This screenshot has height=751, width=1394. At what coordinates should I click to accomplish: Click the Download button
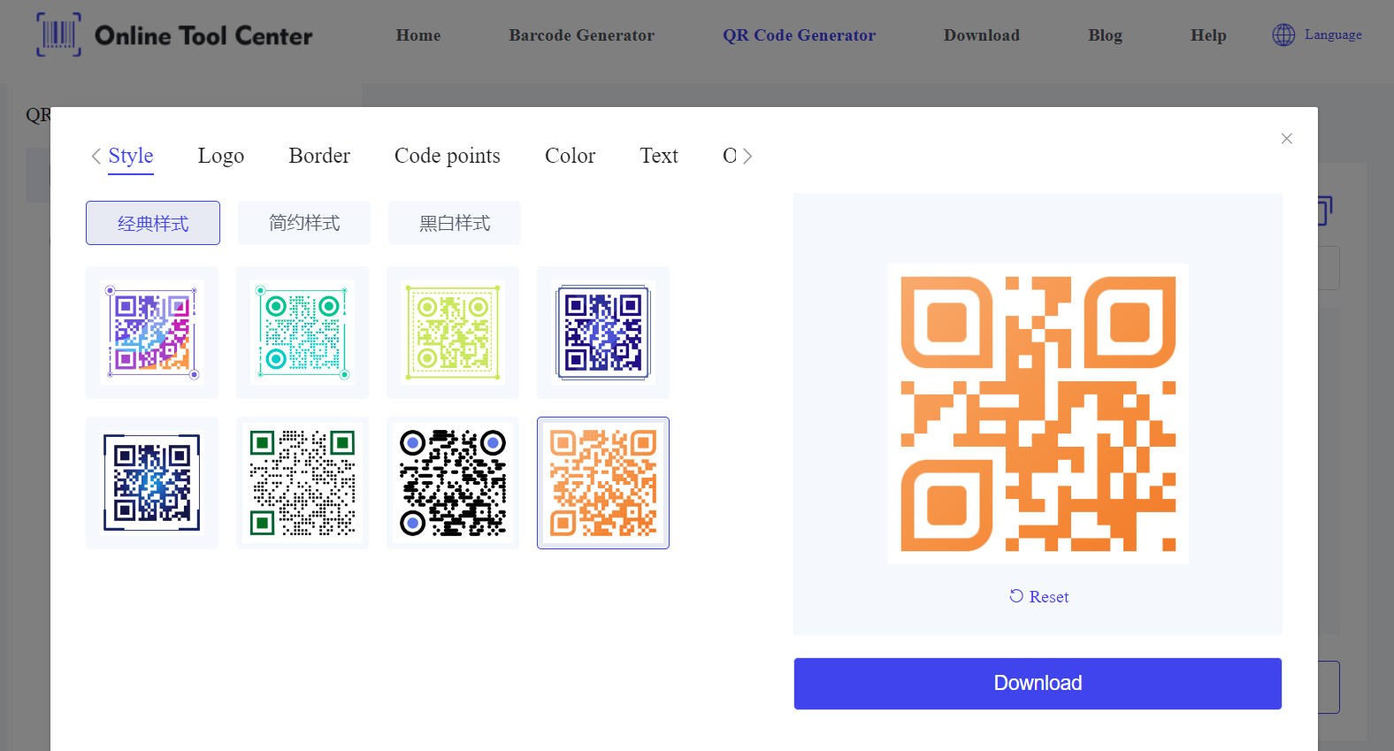(x=1038, y=684)
